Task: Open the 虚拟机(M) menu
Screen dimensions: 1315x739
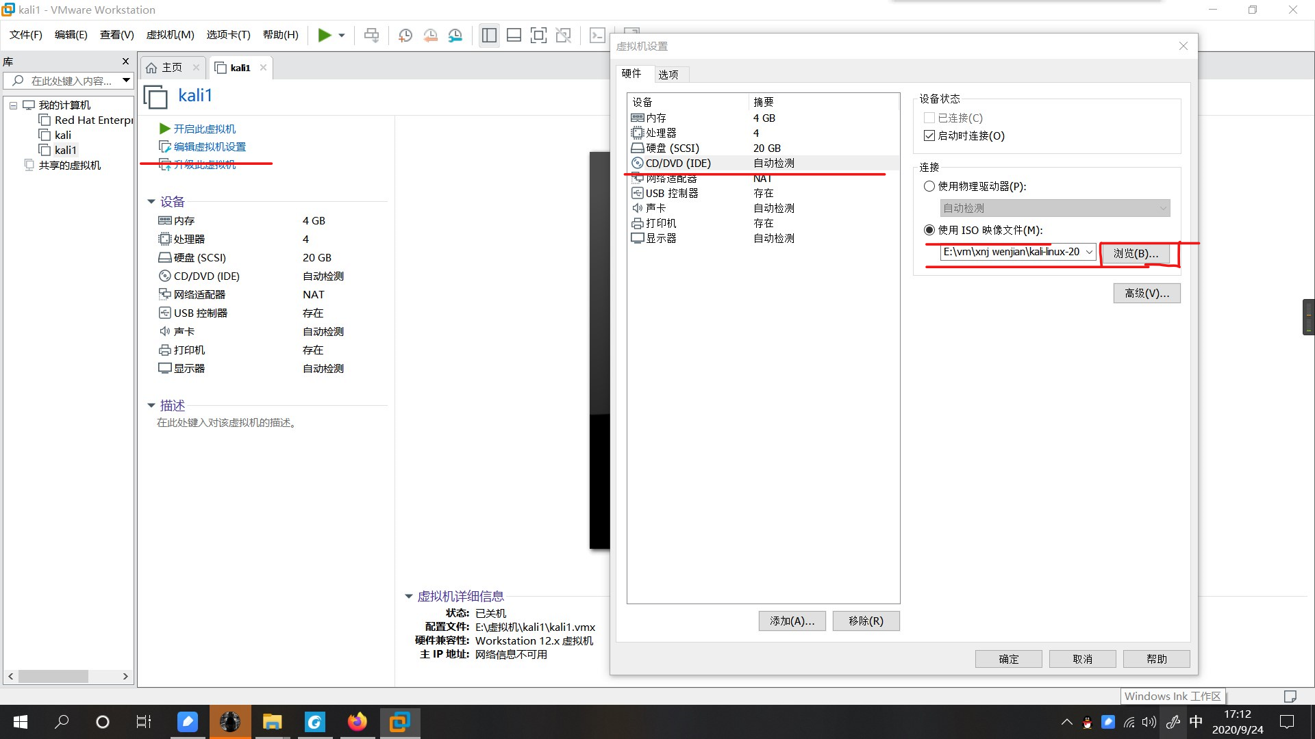Action: pyautogui.click(x=170, y=35)
